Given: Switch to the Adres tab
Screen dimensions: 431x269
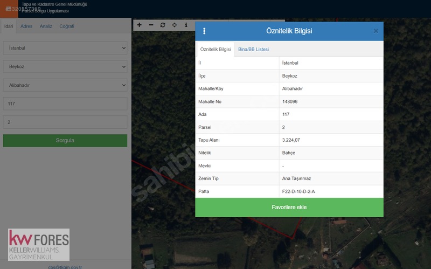Looking at the screenshot, I should pos(26,26).
